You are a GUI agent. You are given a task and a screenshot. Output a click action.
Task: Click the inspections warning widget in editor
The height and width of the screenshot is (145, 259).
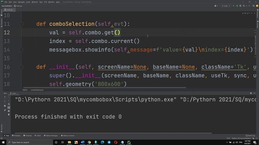(x=246, y=13)
